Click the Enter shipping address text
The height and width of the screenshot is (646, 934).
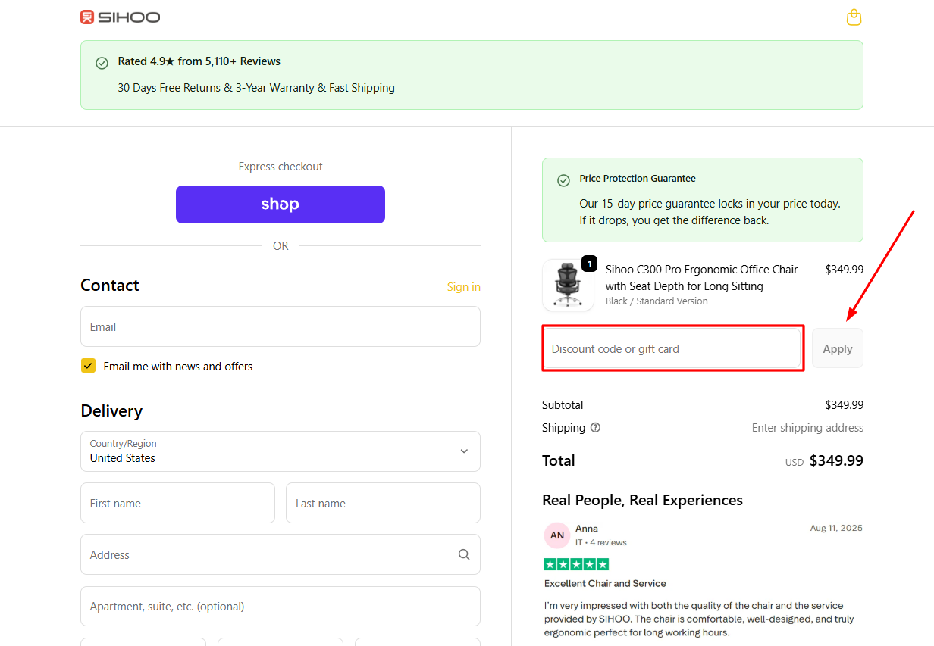click(807, 428)
